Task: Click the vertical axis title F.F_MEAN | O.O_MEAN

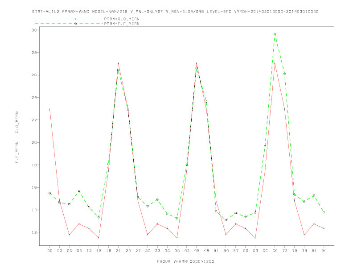Action: coord(17,137)
